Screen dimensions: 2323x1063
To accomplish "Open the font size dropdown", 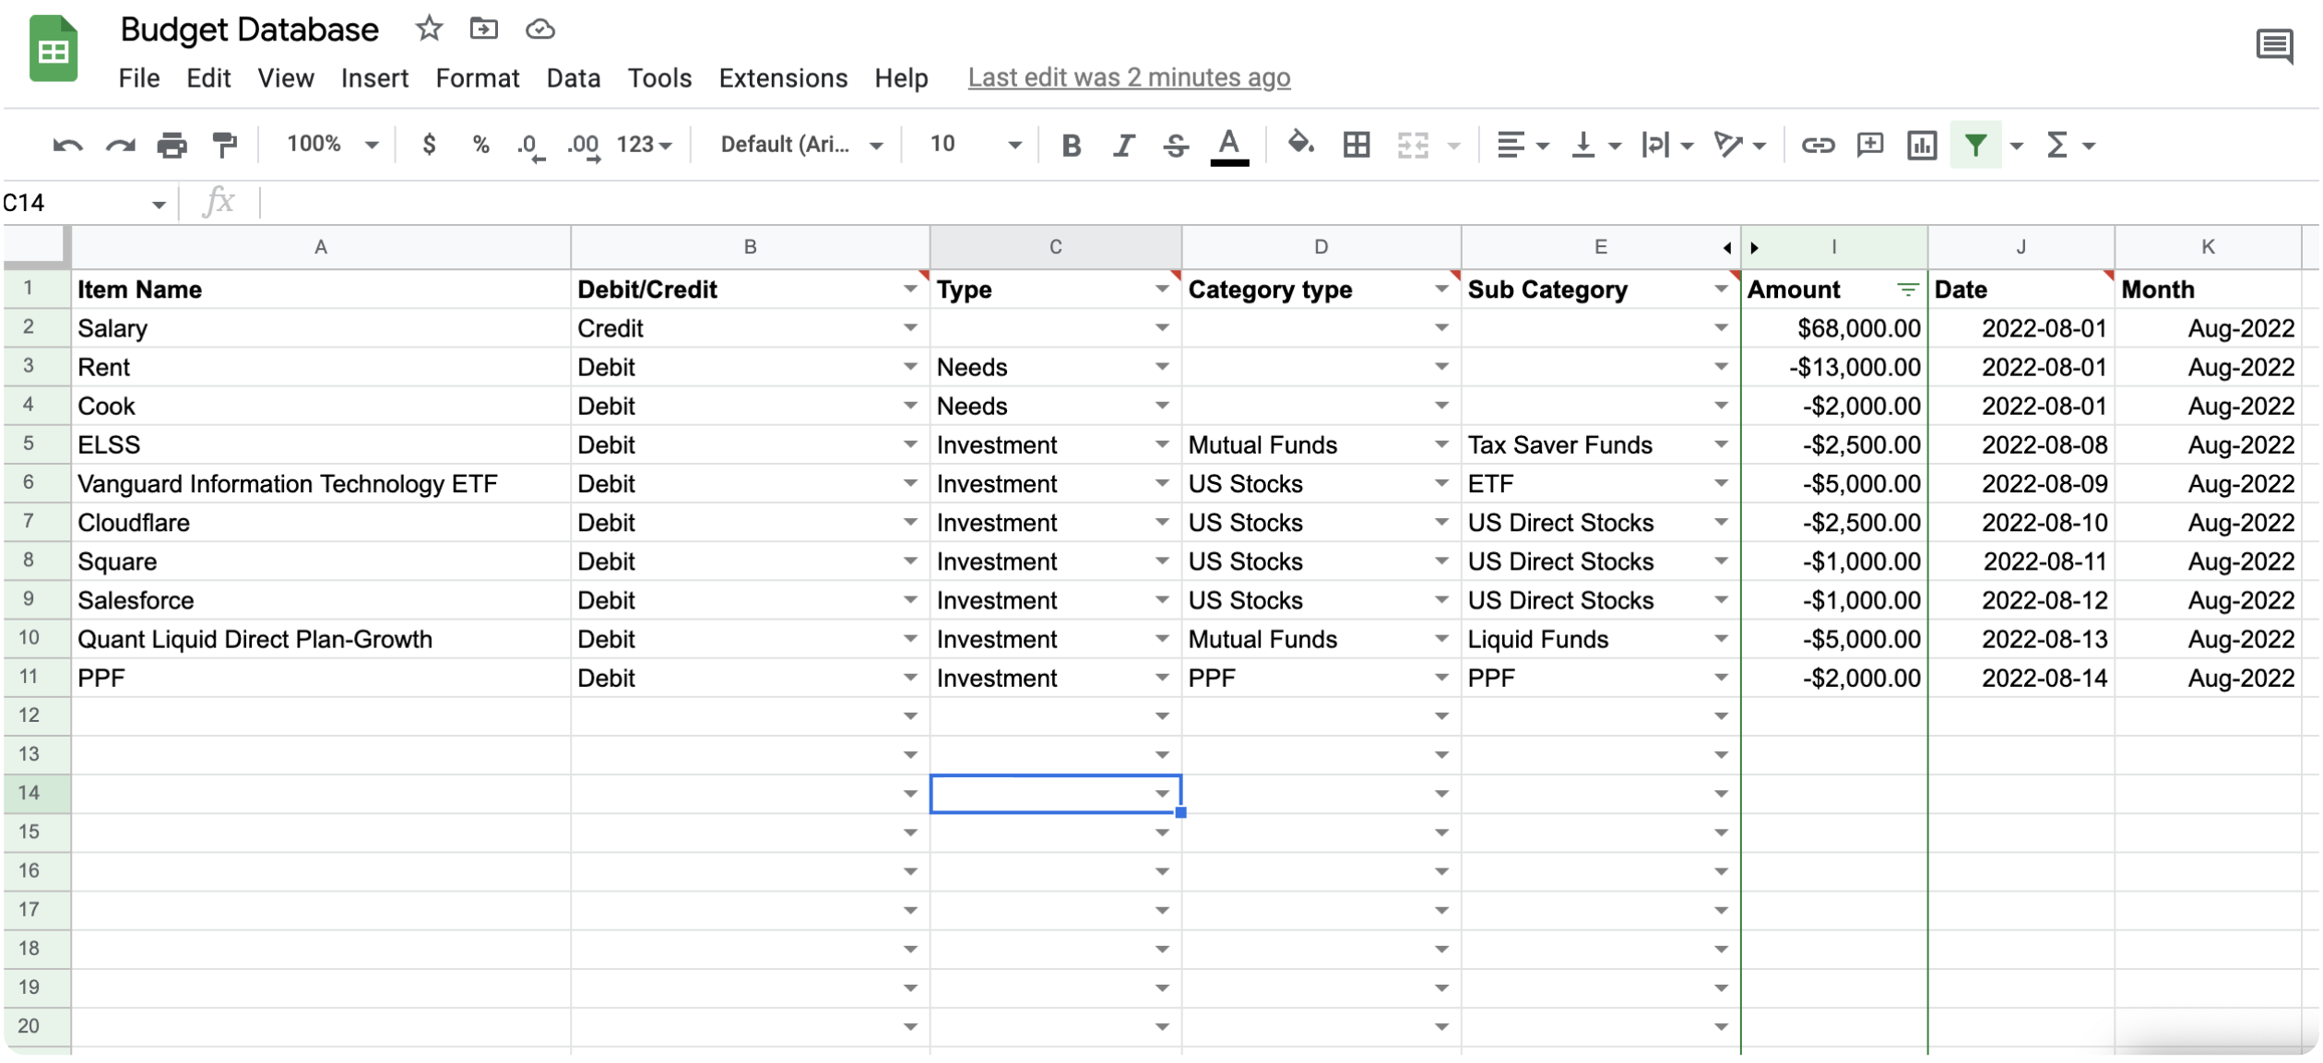I will pyautogui.click(x=976, y=145).
